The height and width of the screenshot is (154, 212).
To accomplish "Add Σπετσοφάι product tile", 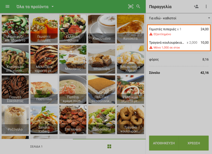I will tap(73, 120).
